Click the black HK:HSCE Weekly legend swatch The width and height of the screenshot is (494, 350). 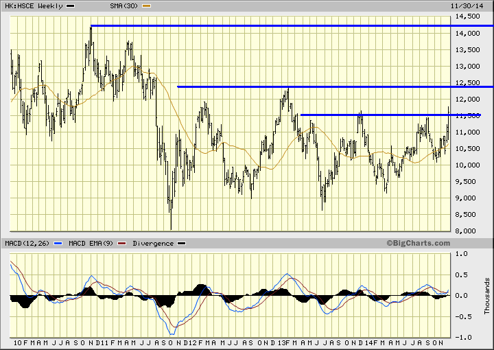[x=71, y=6]
